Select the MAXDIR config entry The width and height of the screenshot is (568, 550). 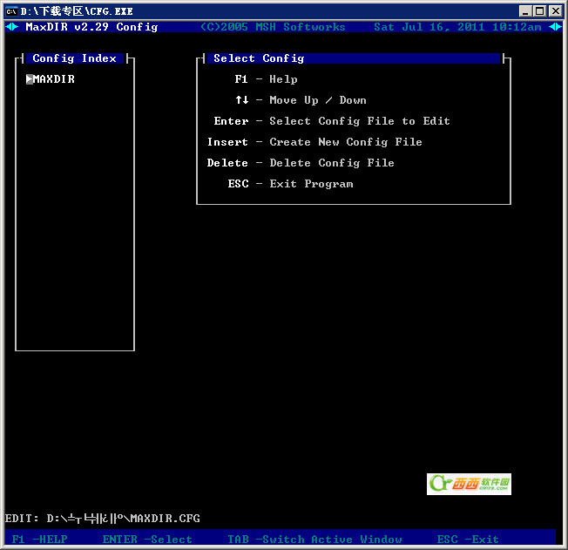[54, 79]
